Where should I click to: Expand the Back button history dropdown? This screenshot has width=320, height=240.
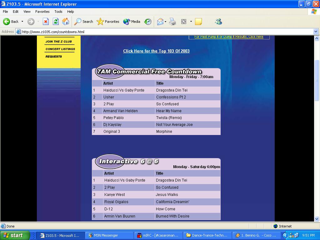pyautogui.click(x=22, y=22)
